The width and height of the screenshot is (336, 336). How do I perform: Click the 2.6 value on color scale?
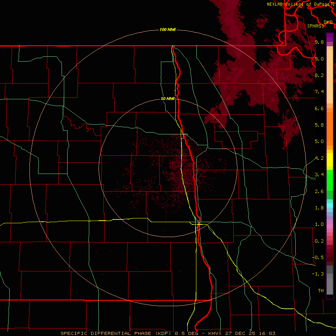[x=319, y=192]
